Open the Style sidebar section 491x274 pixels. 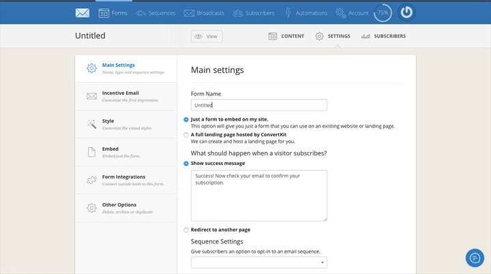pos(126,124)
